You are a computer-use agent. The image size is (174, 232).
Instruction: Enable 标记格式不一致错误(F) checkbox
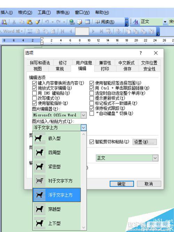tap(92, 103)
